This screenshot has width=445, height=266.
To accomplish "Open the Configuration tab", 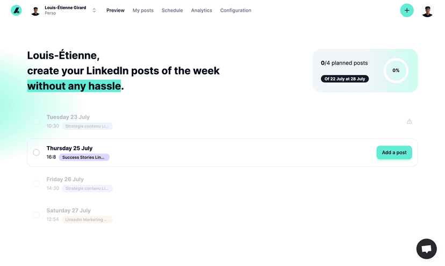I will [235, 10].
